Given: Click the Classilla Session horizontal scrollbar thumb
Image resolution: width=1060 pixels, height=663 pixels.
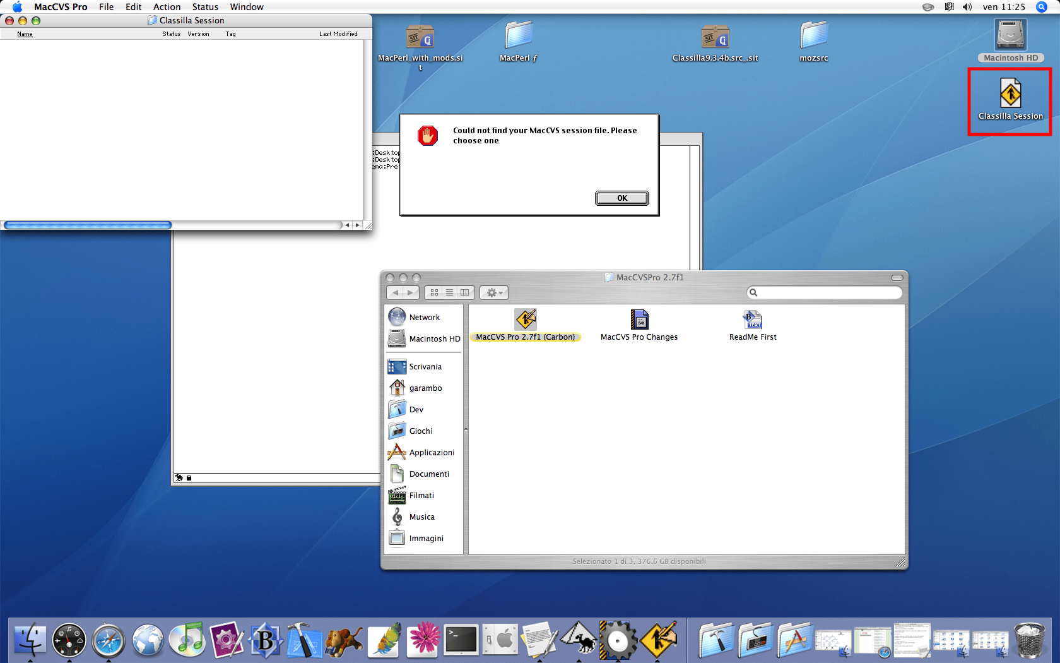Looking at the screenshot, I should click(88, 225).
